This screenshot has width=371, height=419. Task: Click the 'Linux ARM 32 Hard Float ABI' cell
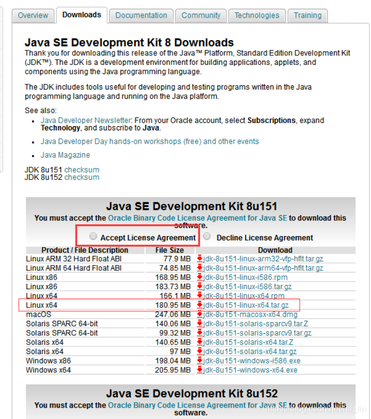point(74,259)
